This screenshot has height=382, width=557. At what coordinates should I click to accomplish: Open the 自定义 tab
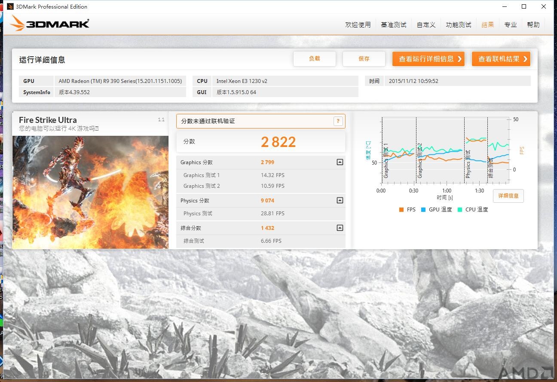coord(426,25)
